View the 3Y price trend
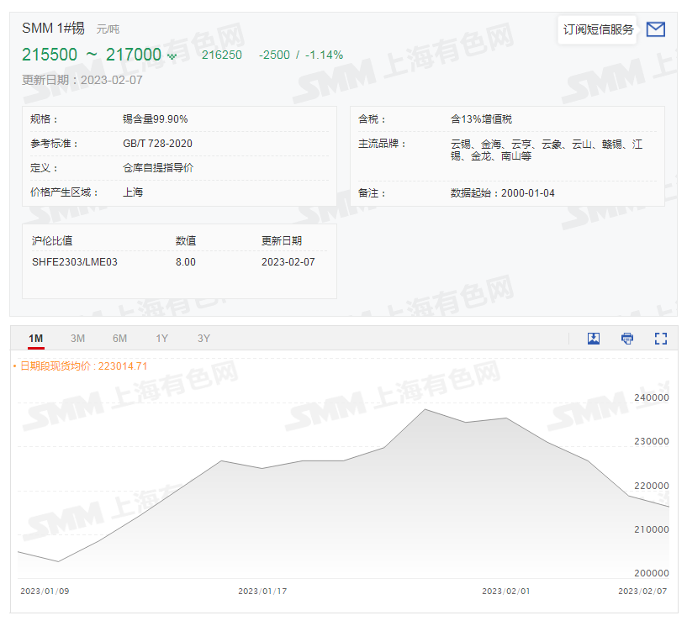687x626 pixels. (203, 339)
